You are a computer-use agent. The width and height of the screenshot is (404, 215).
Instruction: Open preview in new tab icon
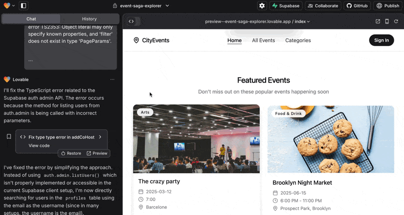coord(378,22)
